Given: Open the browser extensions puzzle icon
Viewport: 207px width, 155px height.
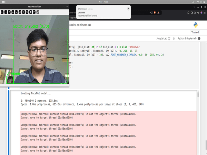Looking at the screenshot, I should pos(188,13).
